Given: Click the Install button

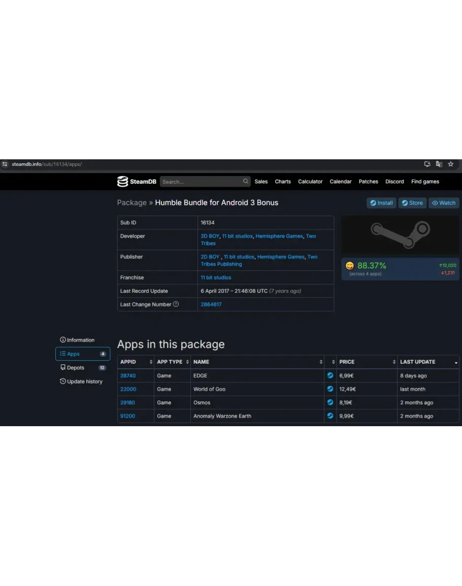Looking at the screenshot, I should [382, 203].
